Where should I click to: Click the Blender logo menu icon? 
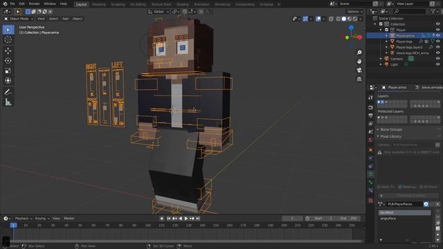click(x=5, y=4)
